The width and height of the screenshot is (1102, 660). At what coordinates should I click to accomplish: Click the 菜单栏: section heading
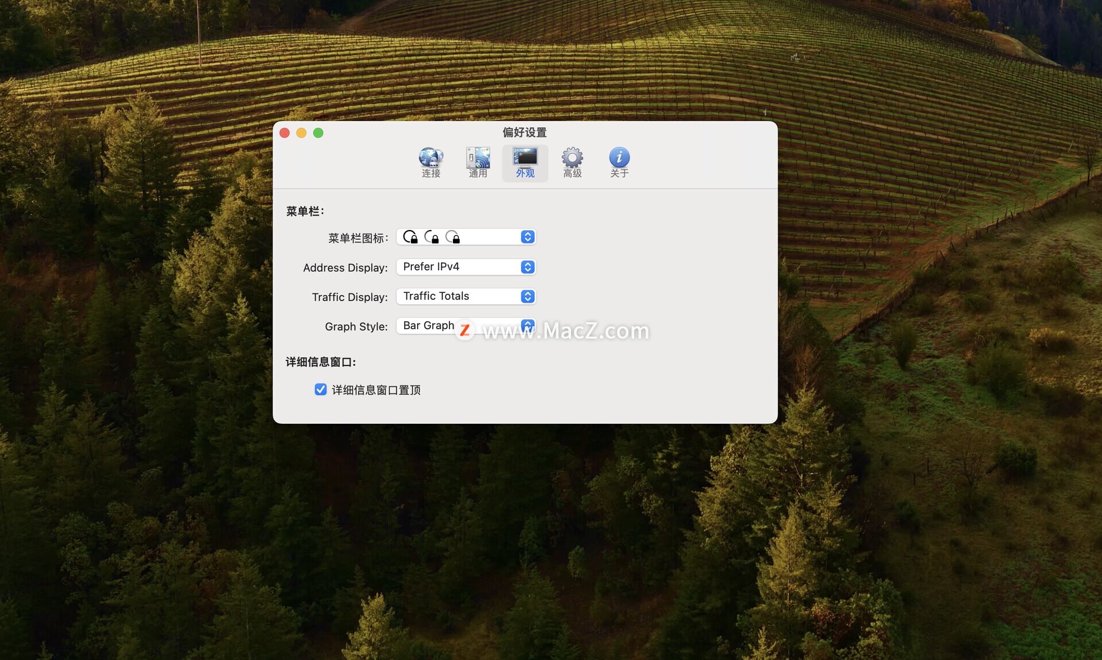point(305,212)
